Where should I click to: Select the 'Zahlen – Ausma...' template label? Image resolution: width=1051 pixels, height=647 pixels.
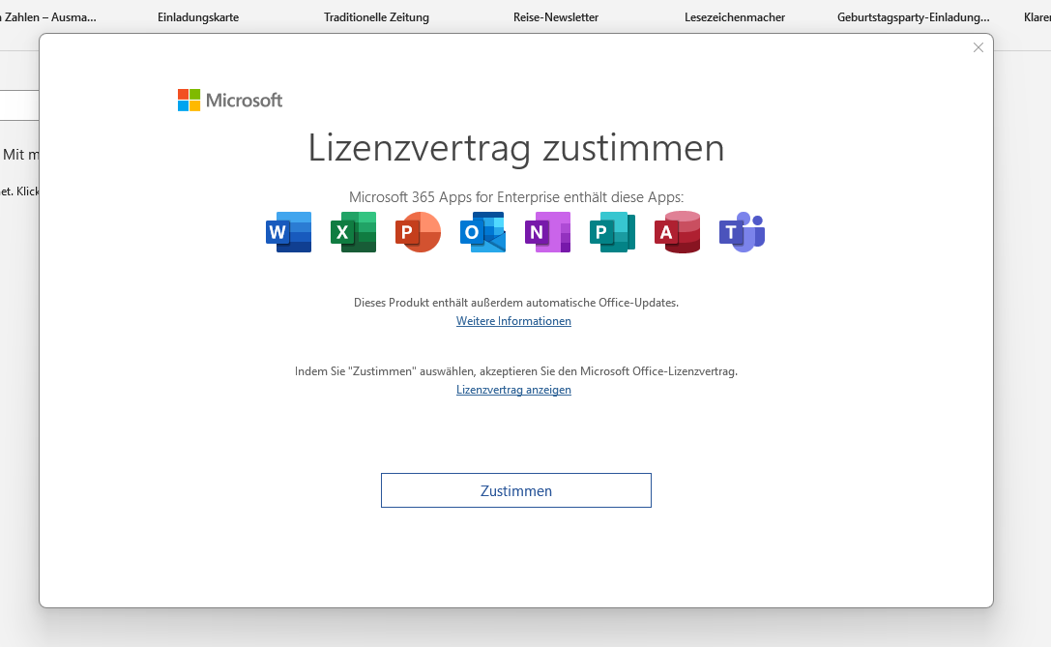(48, 17)
